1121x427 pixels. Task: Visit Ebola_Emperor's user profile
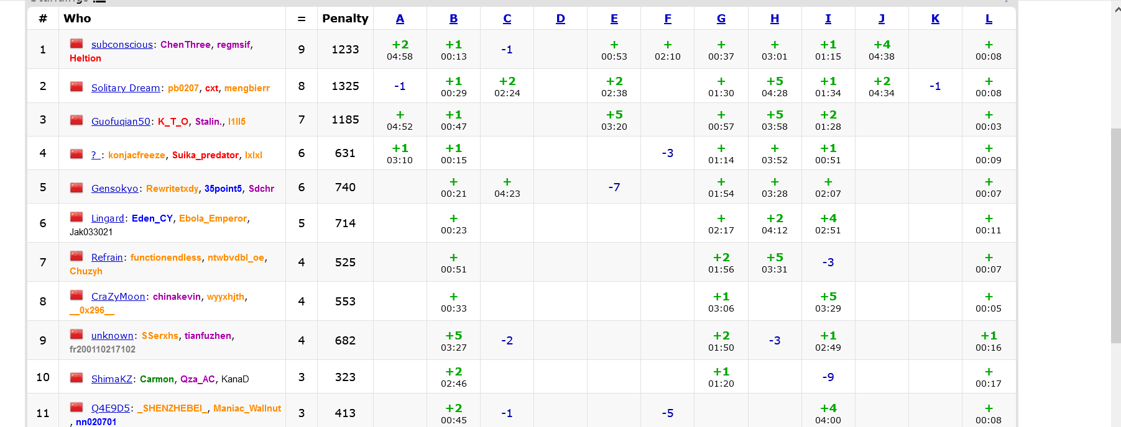(213, 218)
